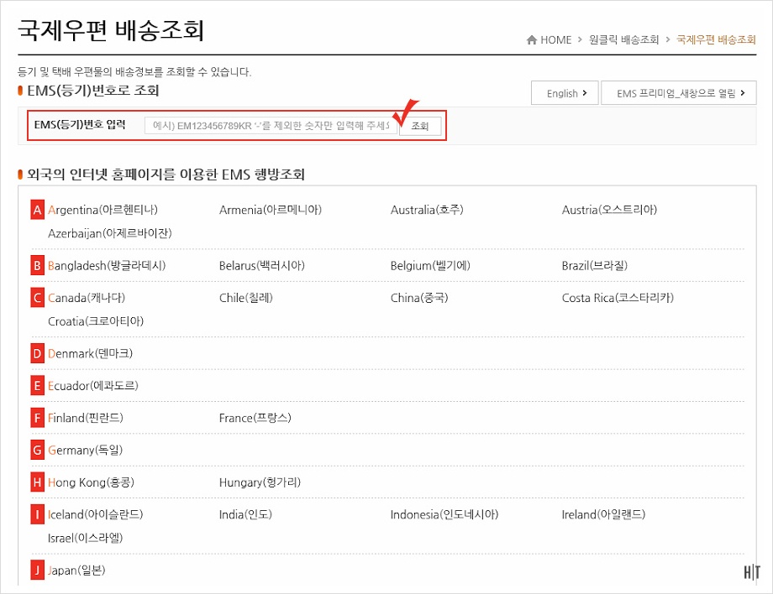Open Australia(호주) tracking link
The width and height of the screenshot is (773, 594).
(x=427, y=210)
